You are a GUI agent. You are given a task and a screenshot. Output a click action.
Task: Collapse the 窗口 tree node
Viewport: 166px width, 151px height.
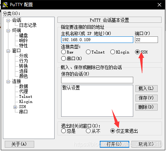click(x=8, y=51)
